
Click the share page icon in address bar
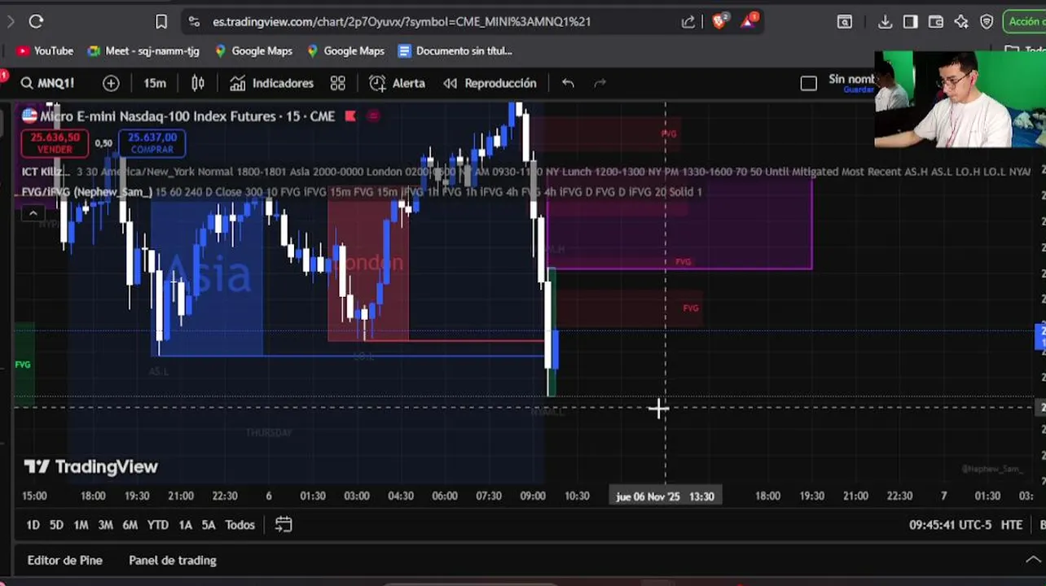[688, 22]
